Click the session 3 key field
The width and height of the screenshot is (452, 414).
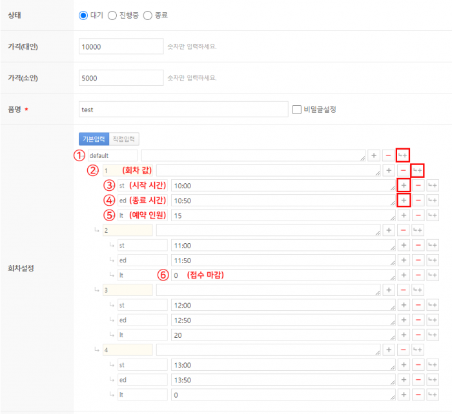pyautogui.click(x=127, y=290)
